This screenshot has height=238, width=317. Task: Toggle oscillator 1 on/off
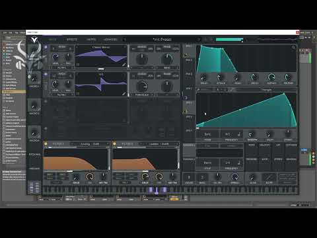click(46, 47)
